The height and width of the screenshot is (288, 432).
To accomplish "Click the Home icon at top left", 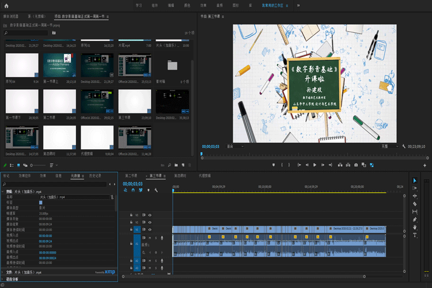I will [6, 5].
